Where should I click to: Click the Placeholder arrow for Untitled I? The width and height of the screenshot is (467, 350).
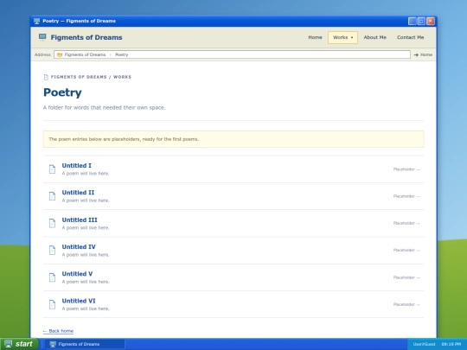[406, 169]
